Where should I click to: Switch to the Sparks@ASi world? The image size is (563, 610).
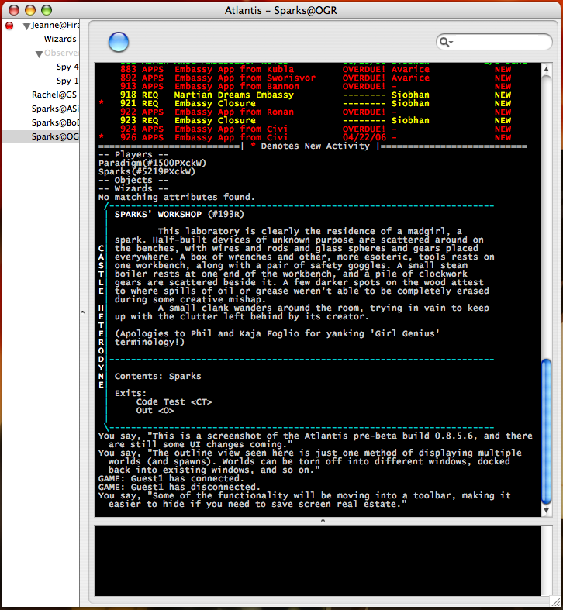55,109
